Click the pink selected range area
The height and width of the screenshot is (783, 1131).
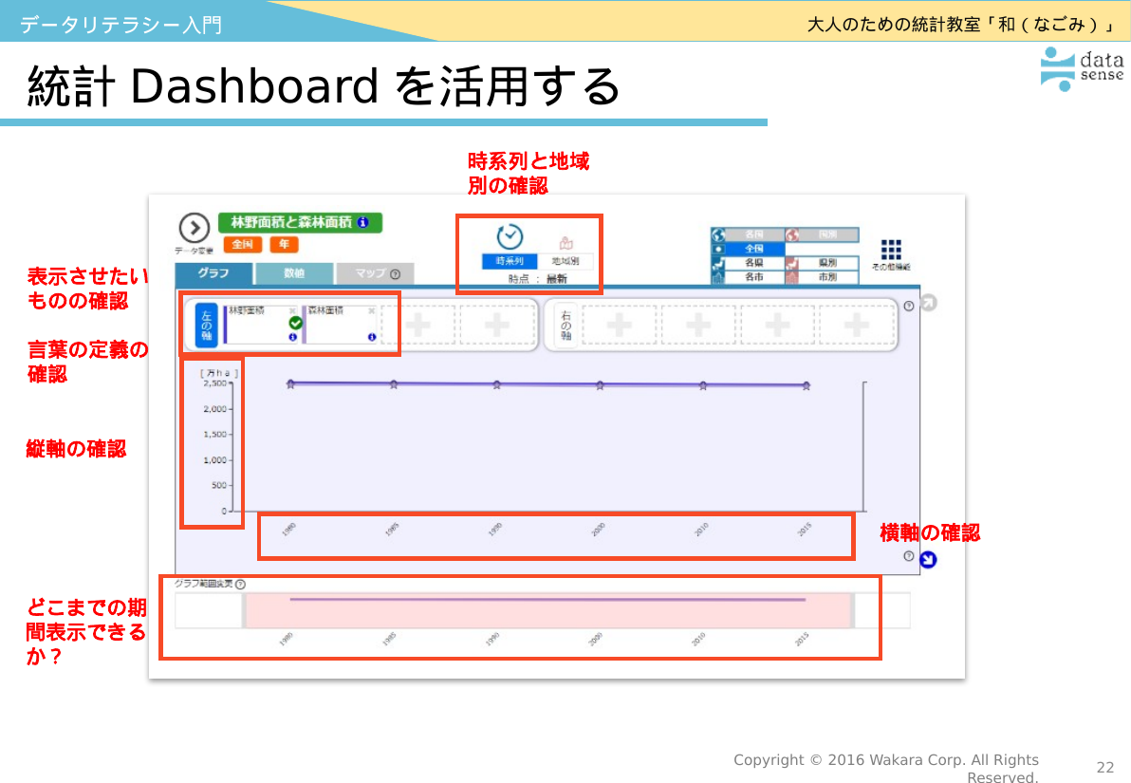[x=548, y=610]
